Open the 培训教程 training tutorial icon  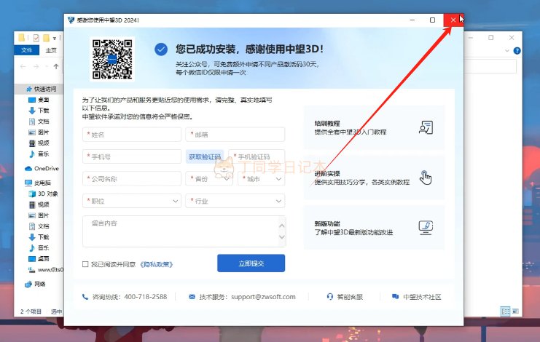pyautogui.click(x=426, y=127)
